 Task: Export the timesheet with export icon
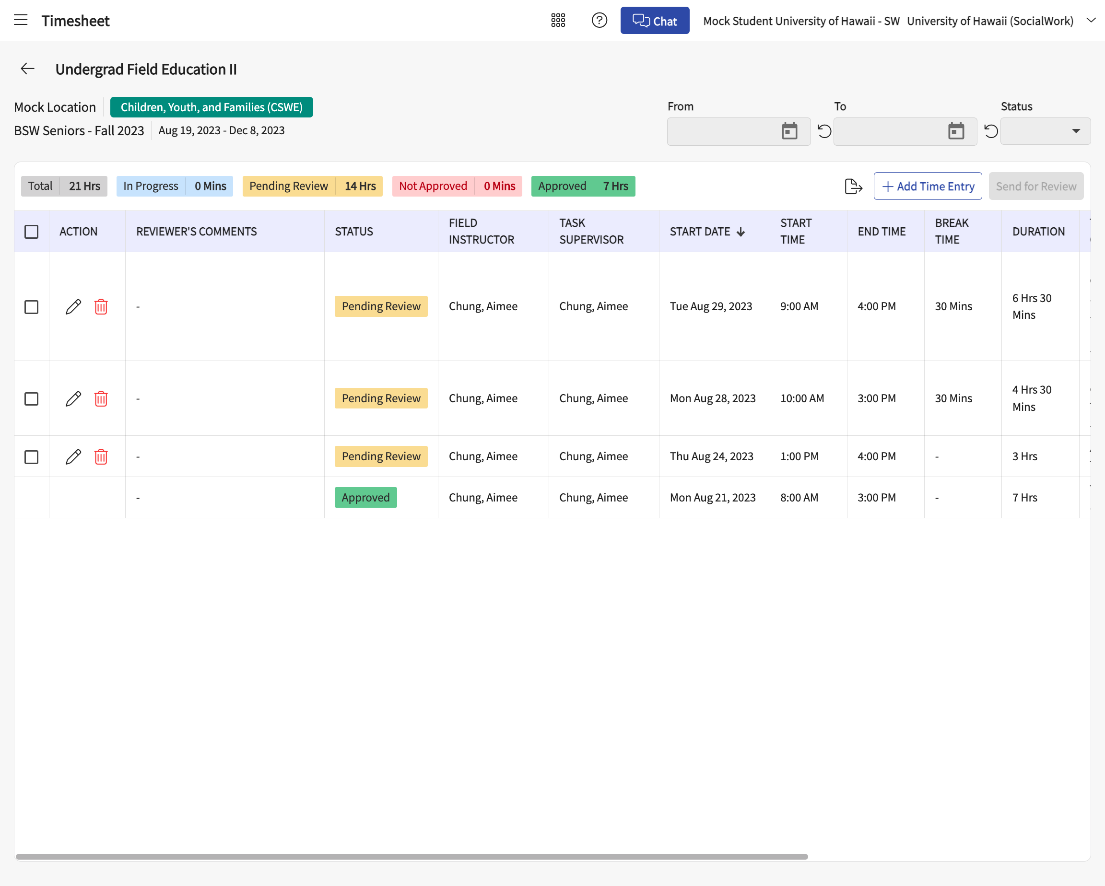(853, 186)
